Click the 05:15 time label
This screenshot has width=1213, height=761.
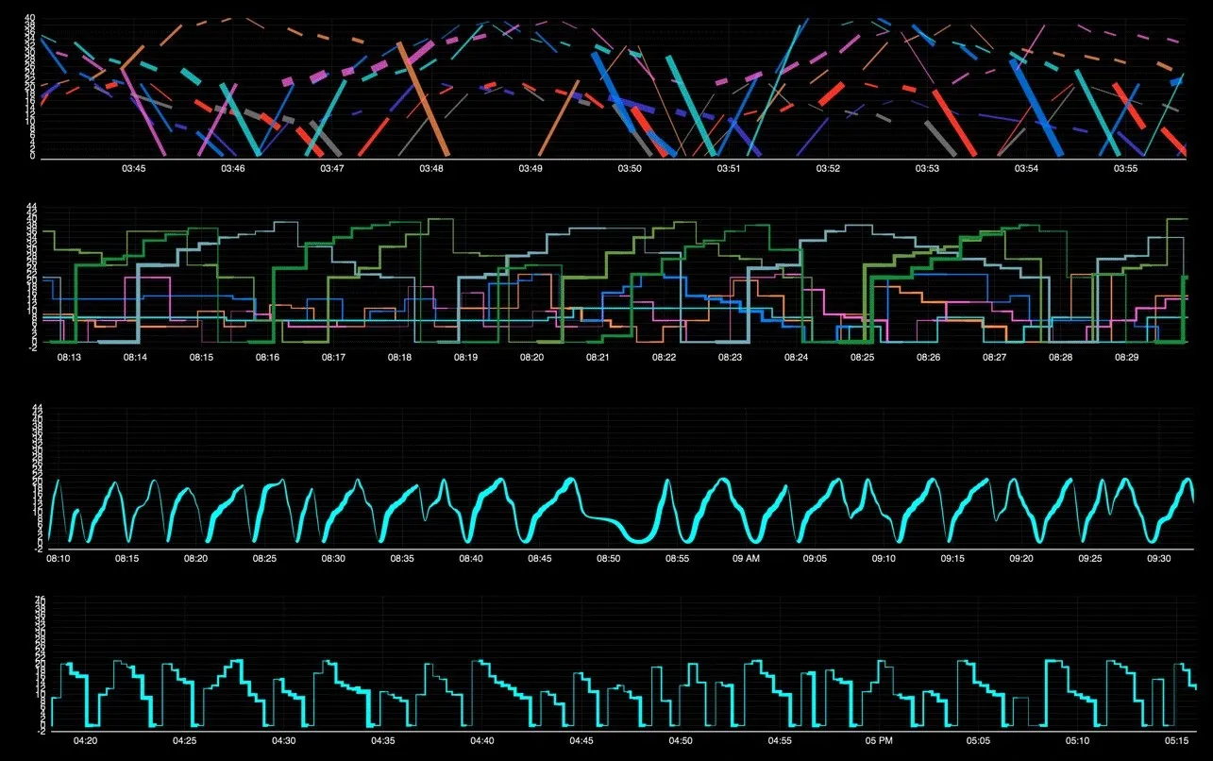1176,741
